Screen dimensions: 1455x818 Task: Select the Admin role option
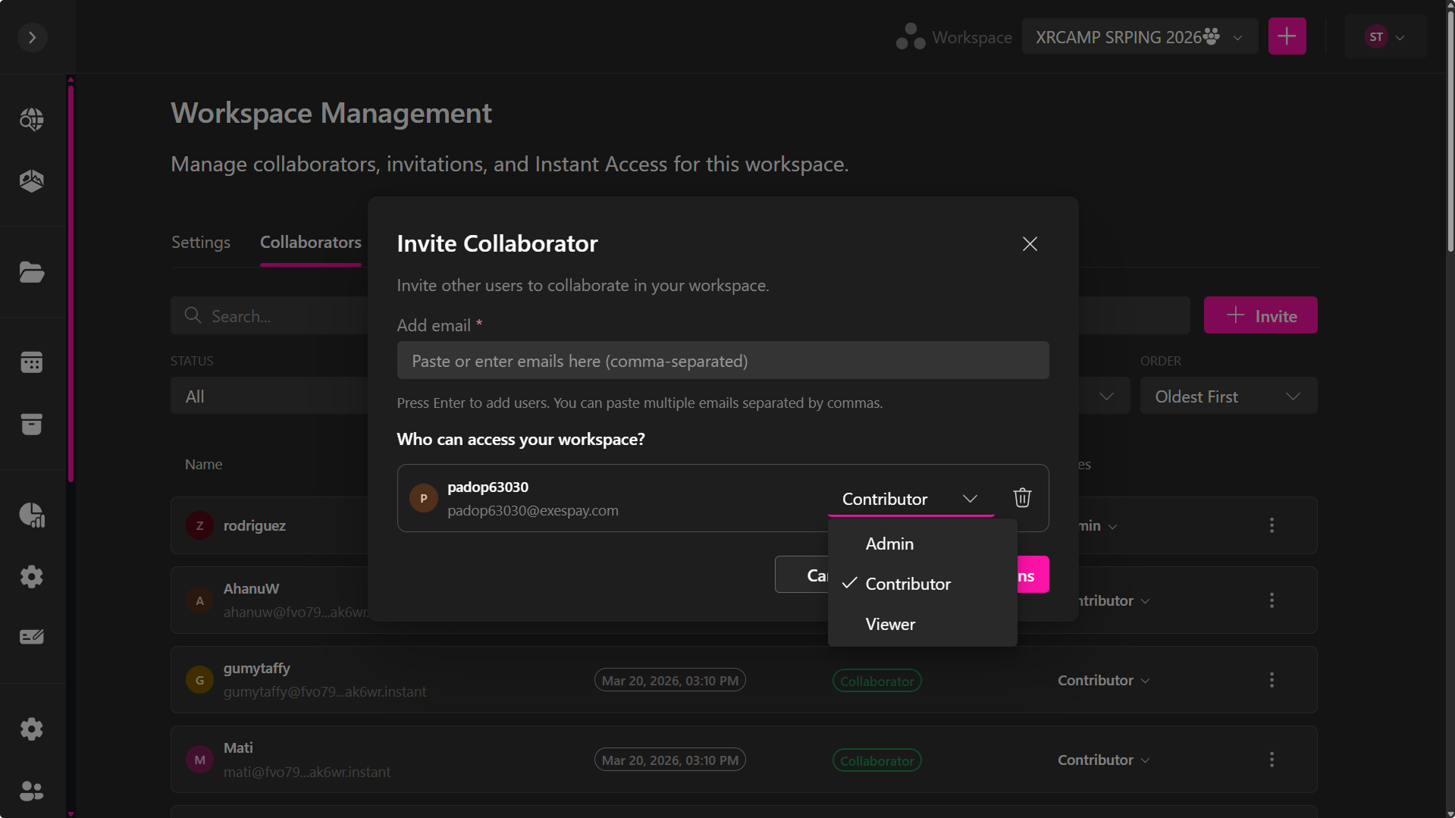click(x=889, y=544)
